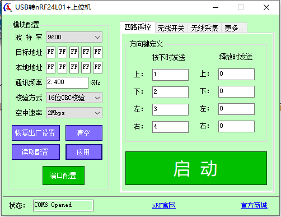Click second byte field of 本地地址
281x217 pixels.
[x=62, y=67]
